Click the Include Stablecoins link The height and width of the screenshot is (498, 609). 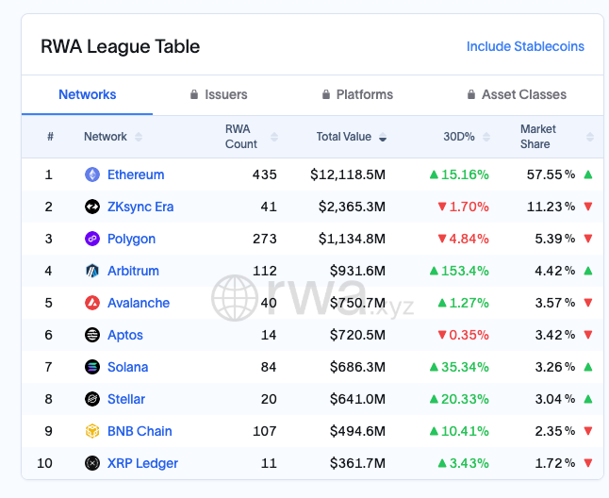point(525,46)
